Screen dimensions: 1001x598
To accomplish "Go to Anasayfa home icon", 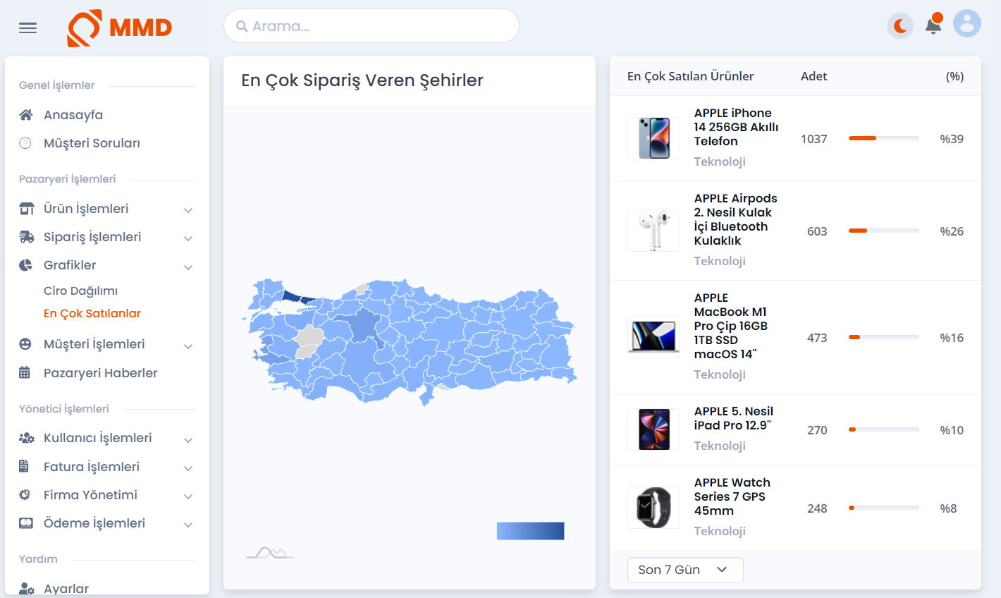I will [x=26, y=115].
